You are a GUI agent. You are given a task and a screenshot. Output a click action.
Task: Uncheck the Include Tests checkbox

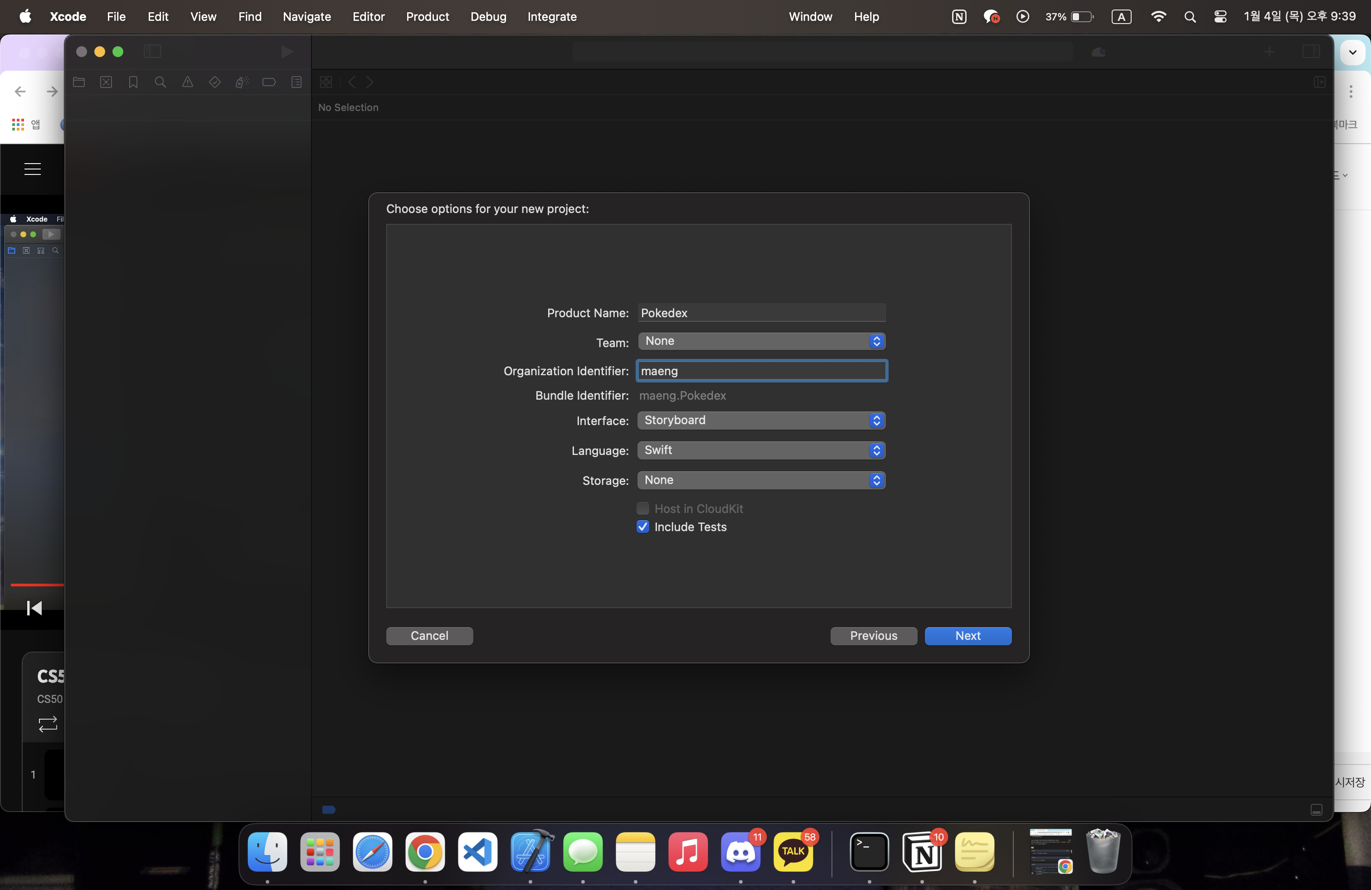(643, 527)
